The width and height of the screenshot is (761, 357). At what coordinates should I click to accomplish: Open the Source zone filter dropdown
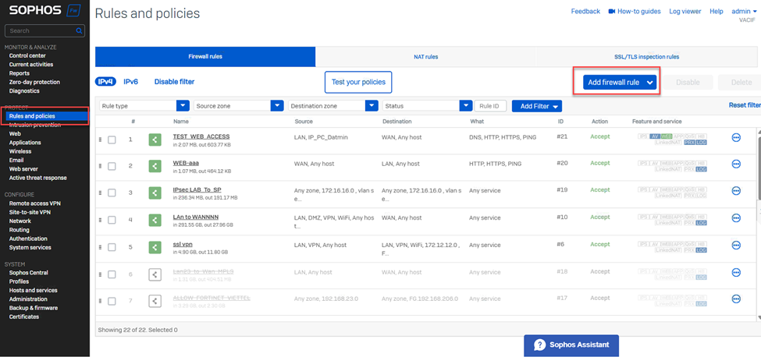click(276, 106)
